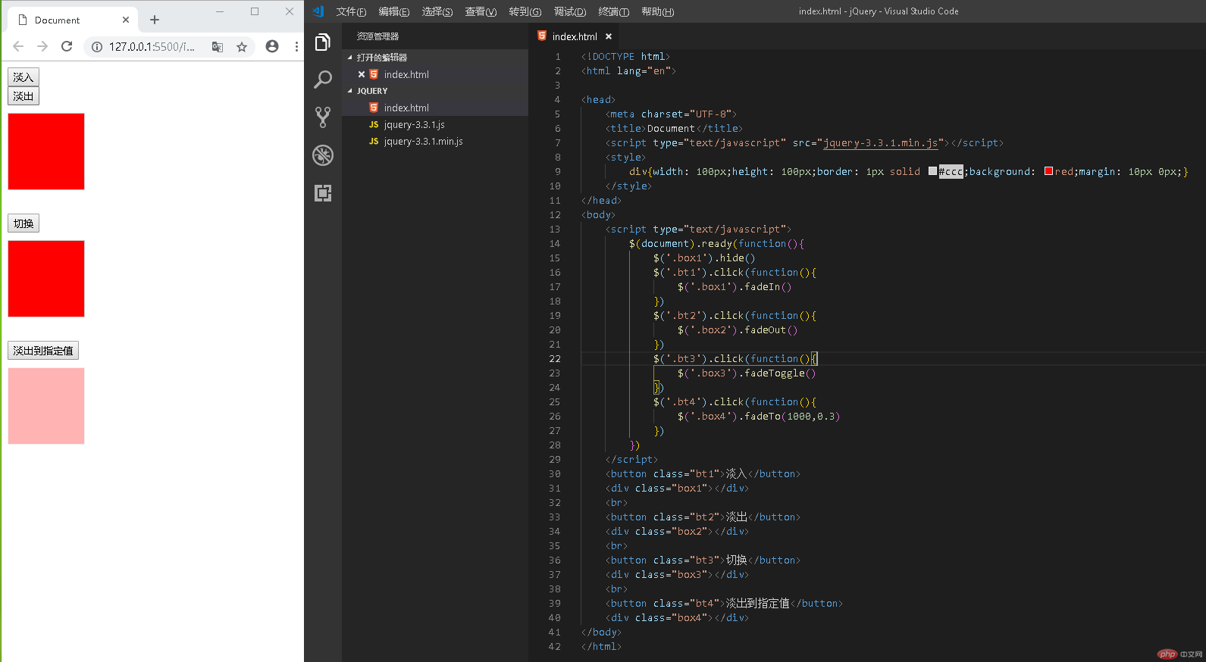Close the index.html editor tab
Viewport: 1206px width, 662px height.
tap(609, 36)
